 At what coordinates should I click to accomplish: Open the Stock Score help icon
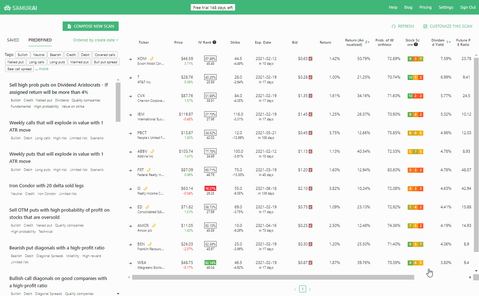(416, 45)
